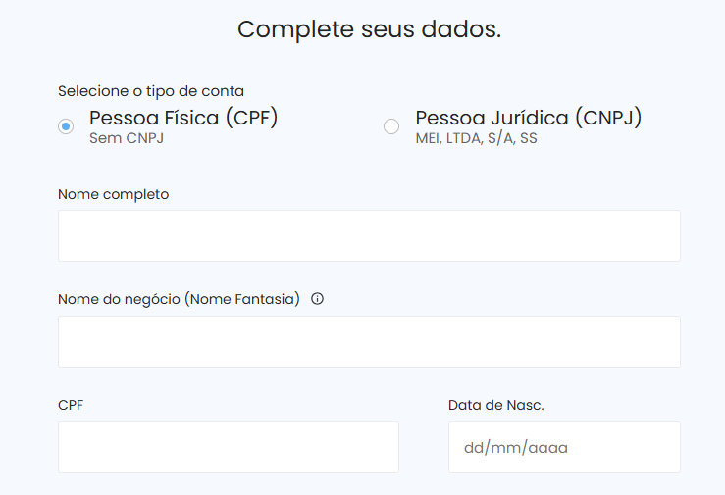Click the "Complete seus dados." heading
The image size is (725, 495).
pos(369,29)
